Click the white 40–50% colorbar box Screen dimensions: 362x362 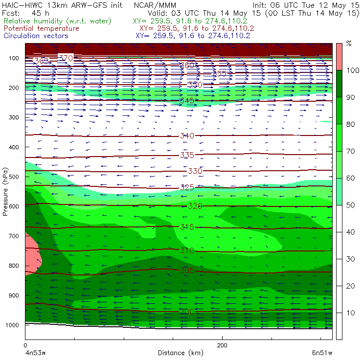(339, 218)
